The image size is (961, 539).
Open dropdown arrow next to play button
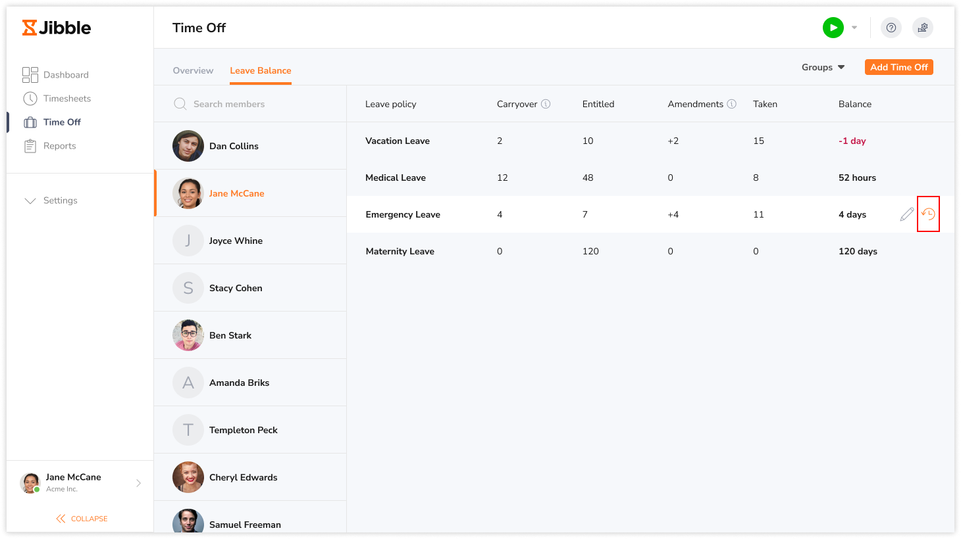[854, 28]
